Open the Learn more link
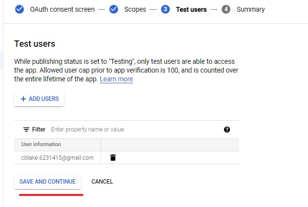The image size is (308, 207). [116, 79]
